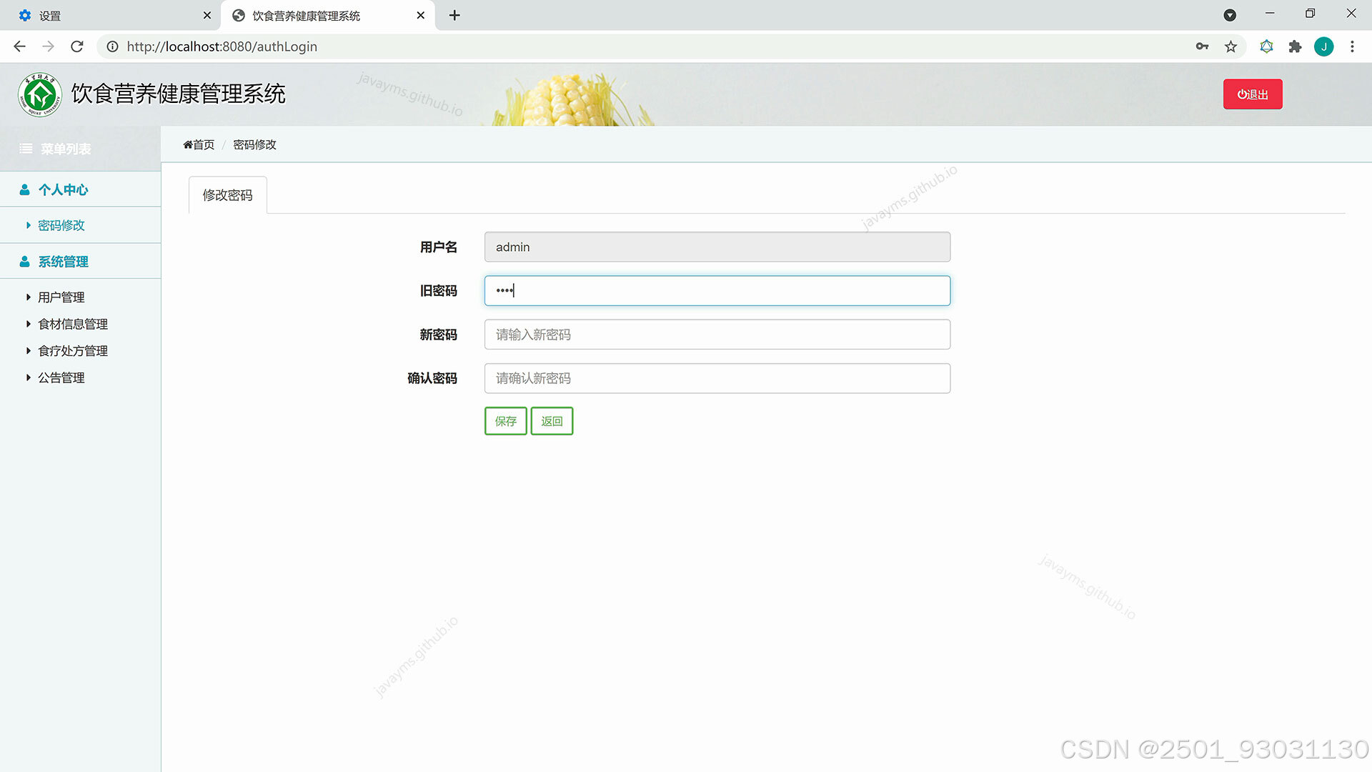Open 用户管理 in the sidebar
Image resolution: width=1372 pixels, height=772 pixels.
(61, 297)
